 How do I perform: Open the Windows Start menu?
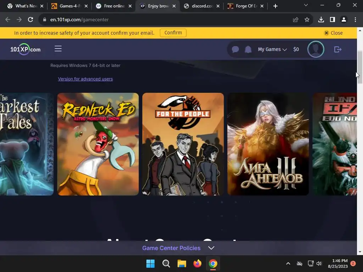pos(150,263)
